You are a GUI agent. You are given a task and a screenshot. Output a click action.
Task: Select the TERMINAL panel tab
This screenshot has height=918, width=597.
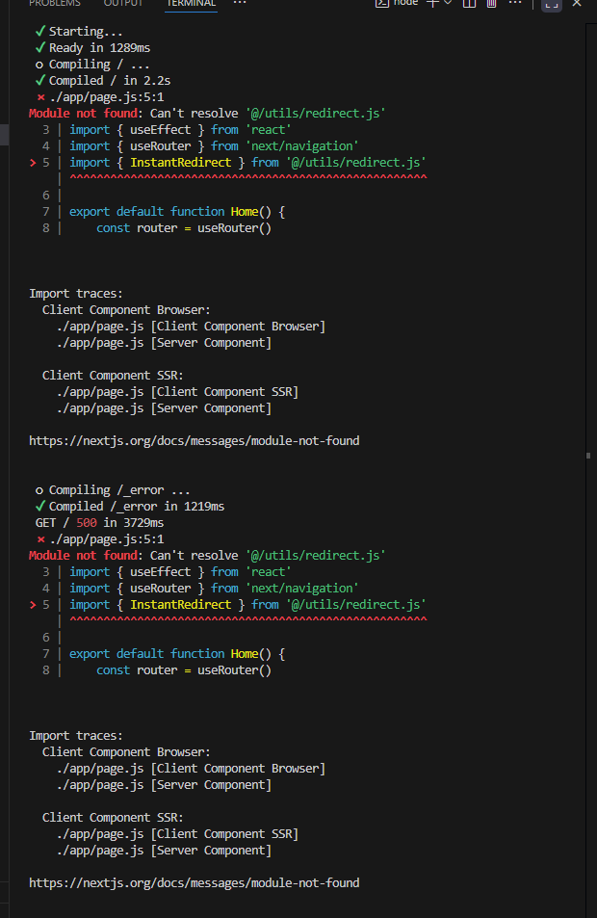coord(192,3)
